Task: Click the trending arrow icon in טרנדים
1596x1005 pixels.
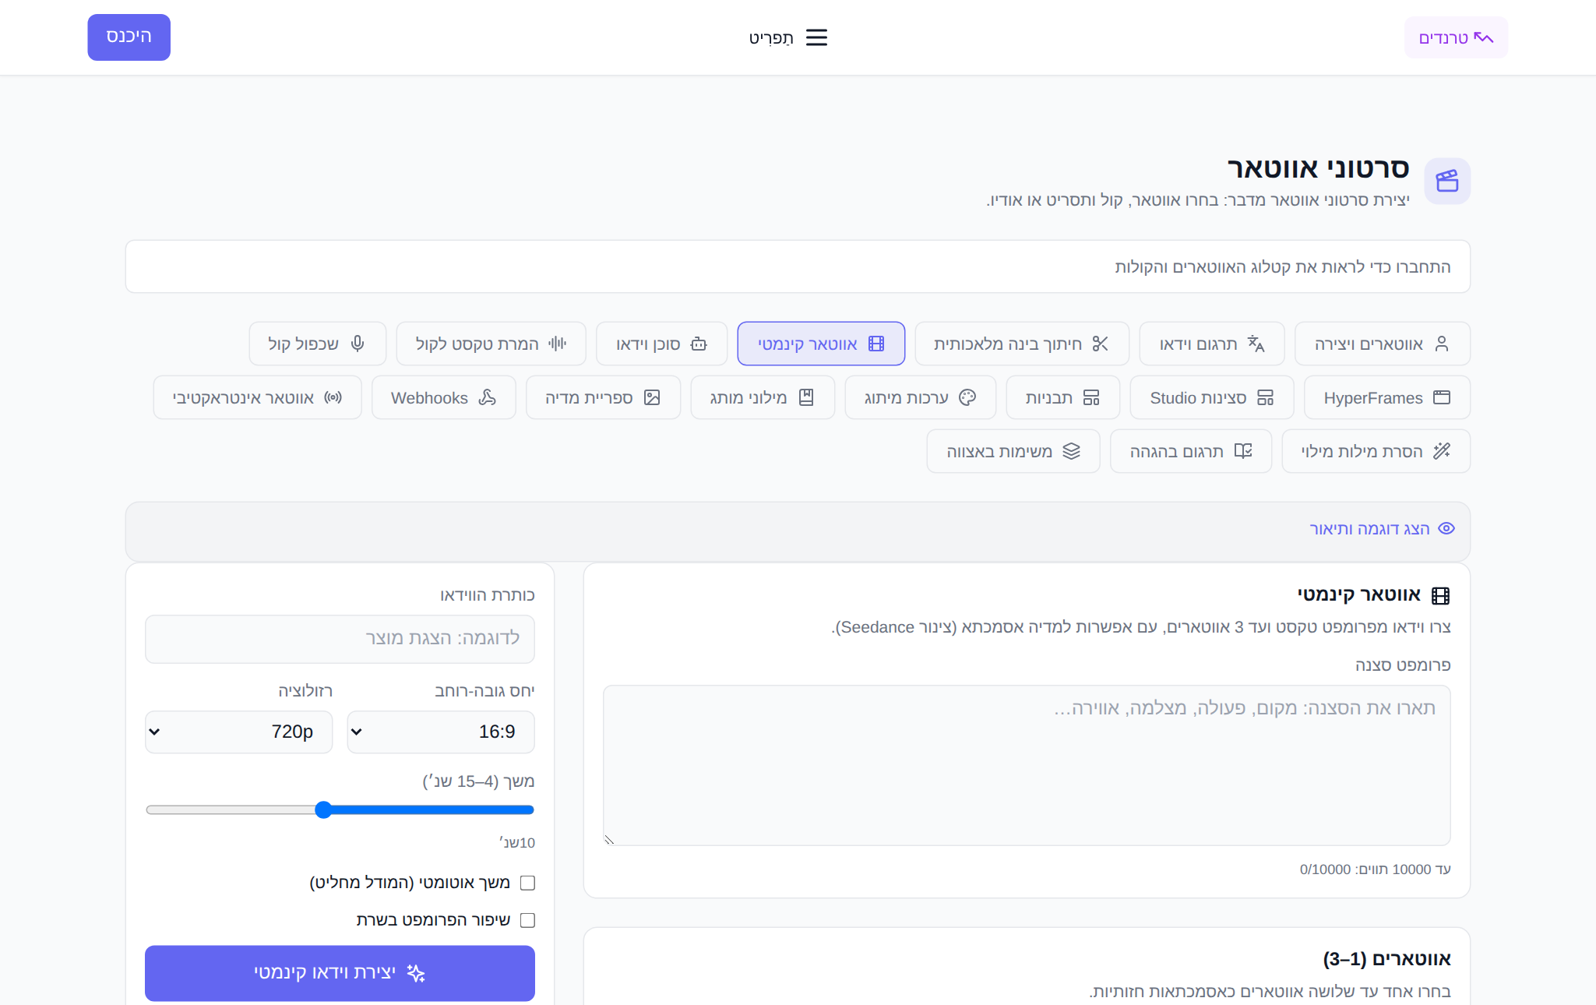Action: [1484, 37]
